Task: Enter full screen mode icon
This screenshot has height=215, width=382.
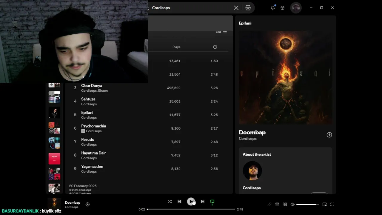Action: tap(332, 205)
